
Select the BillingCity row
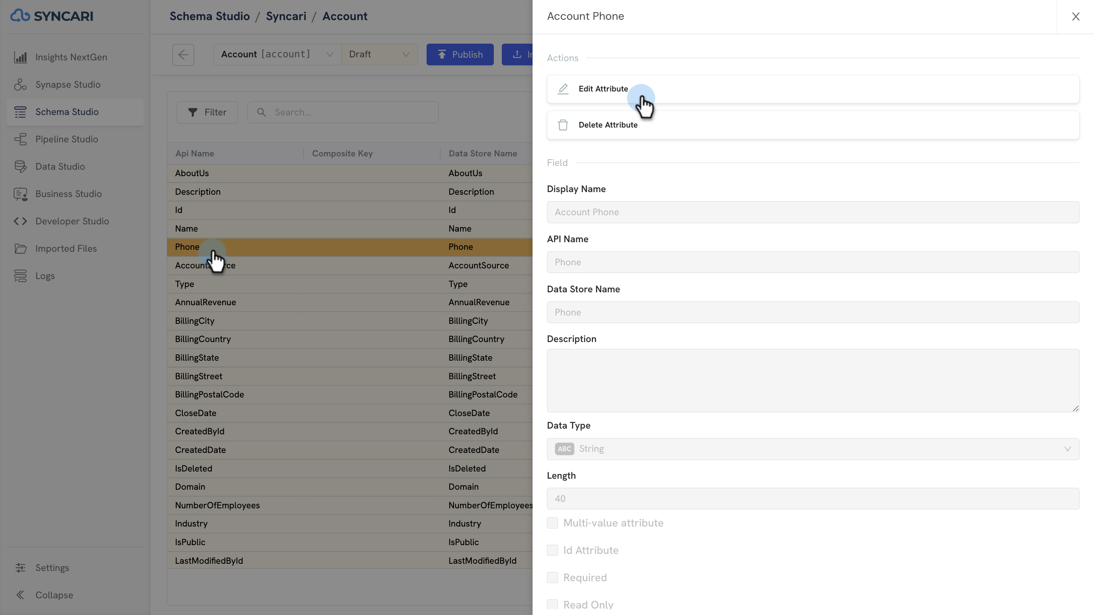[x=349, y=321]
